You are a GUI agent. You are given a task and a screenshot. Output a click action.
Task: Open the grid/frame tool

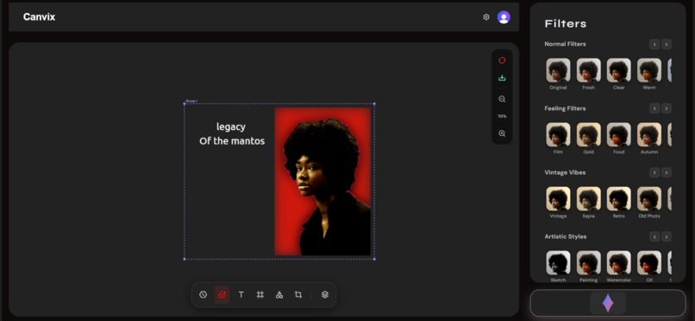pyautogui.click(x=260, y=294)
